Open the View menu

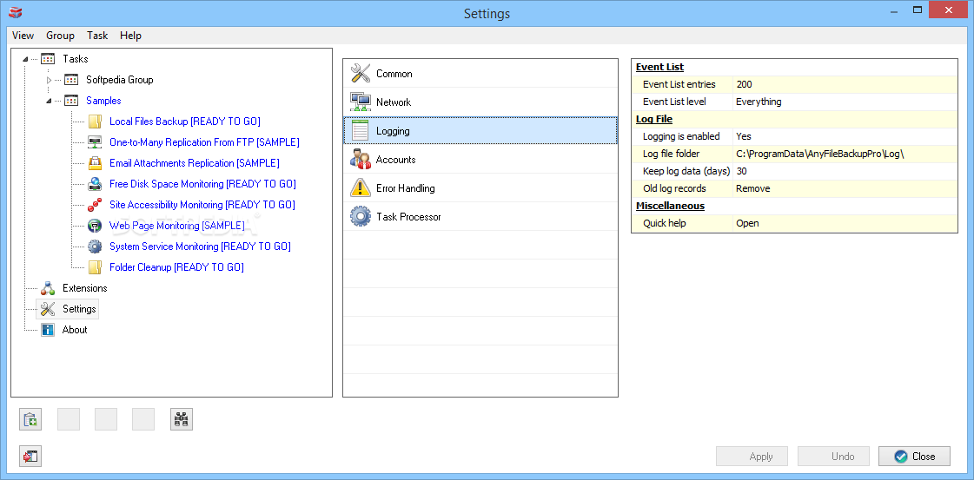[23, 36]
